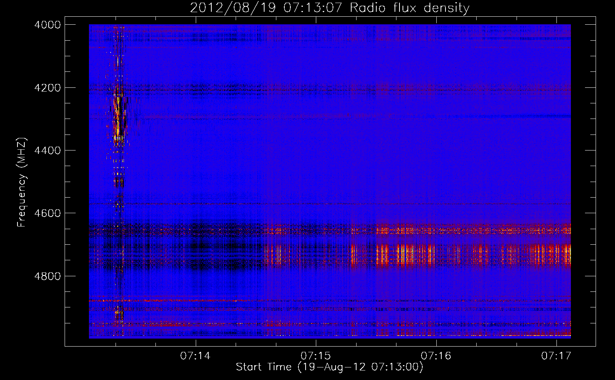Click the 07:14 time axis label

pos(195,356)
